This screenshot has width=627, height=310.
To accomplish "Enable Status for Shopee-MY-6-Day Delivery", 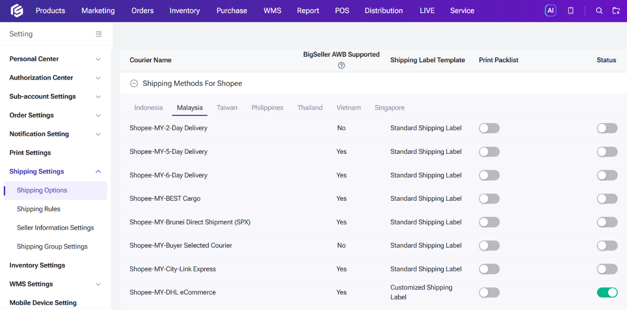I will (607, 175).
